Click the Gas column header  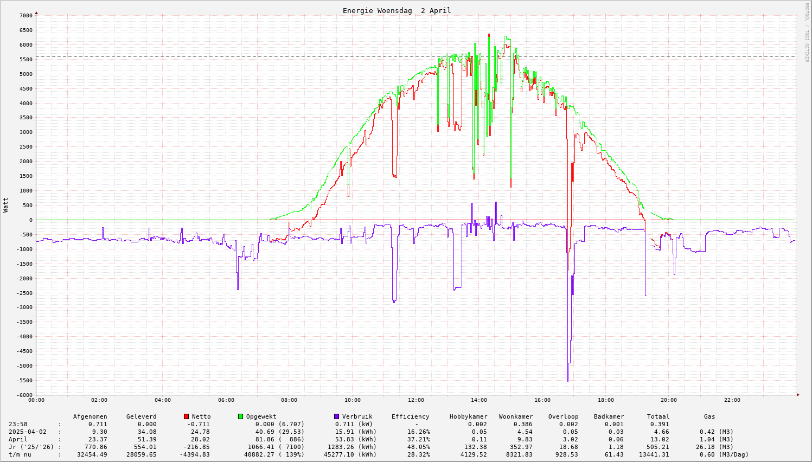coord(709,416)
